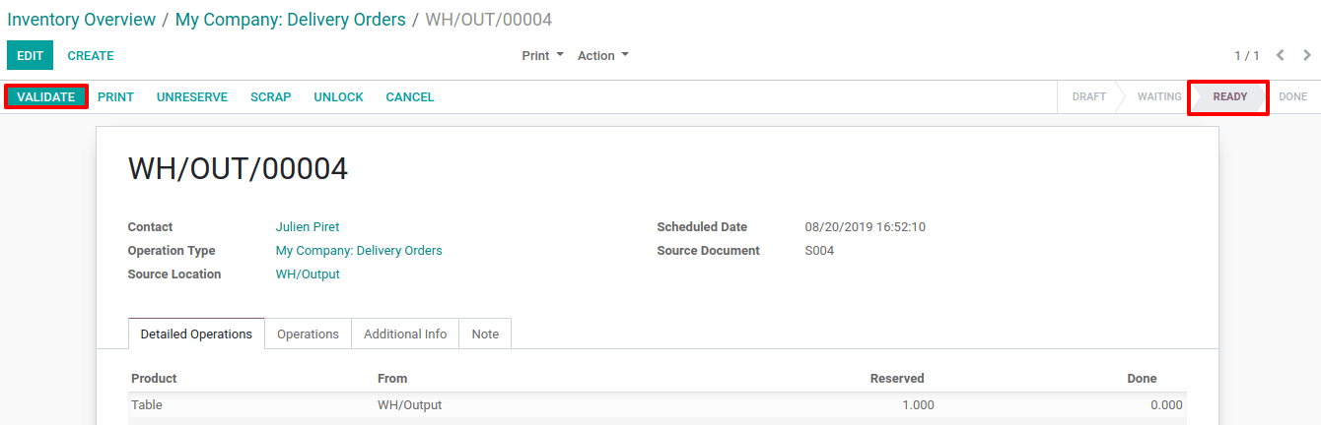This screenshot has height=425, width=1321.
Task: Click the EDIT button
Action: pyautogui.click(x=31, y=56)
